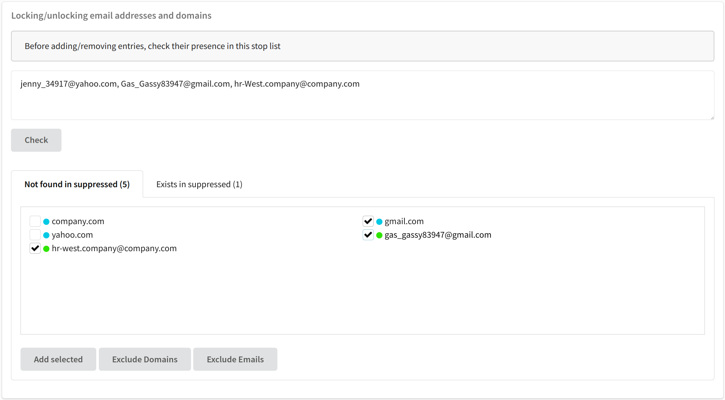725x400 pixels.
Task: Click the Exclude Domains button
Action: [145, 359]
